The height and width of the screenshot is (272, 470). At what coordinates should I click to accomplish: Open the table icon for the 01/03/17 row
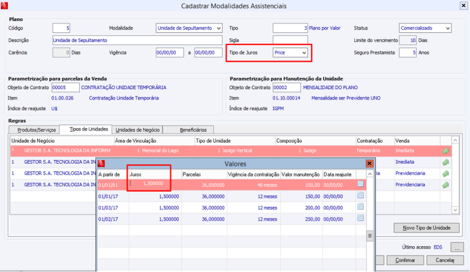tap(361, 207)
